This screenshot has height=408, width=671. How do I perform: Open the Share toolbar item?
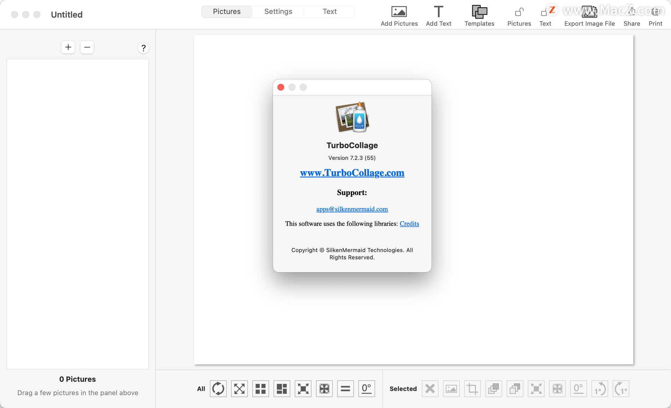tap(632, 12)
